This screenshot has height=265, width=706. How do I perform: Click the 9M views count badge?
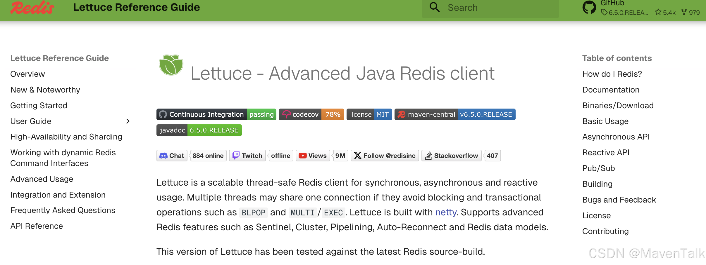[340, 156]
